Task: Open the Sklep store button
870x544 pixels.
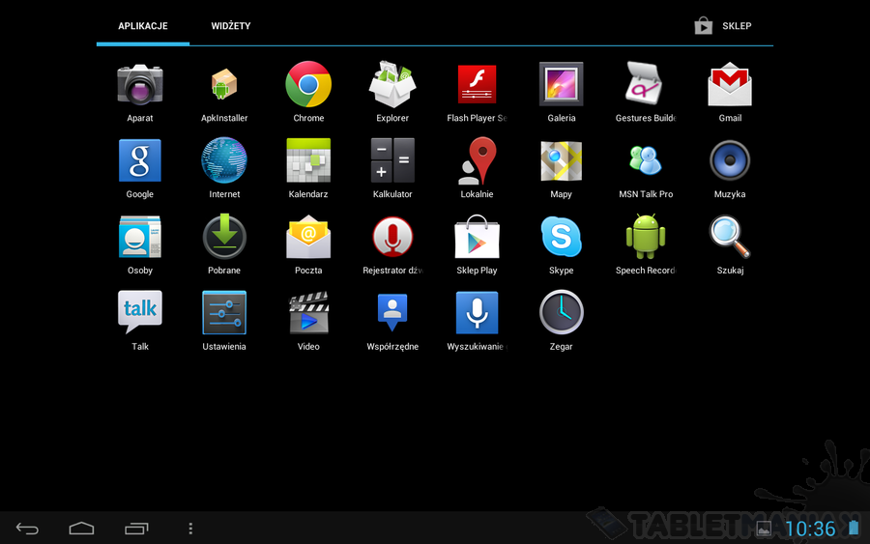Action: coord(723,26)
